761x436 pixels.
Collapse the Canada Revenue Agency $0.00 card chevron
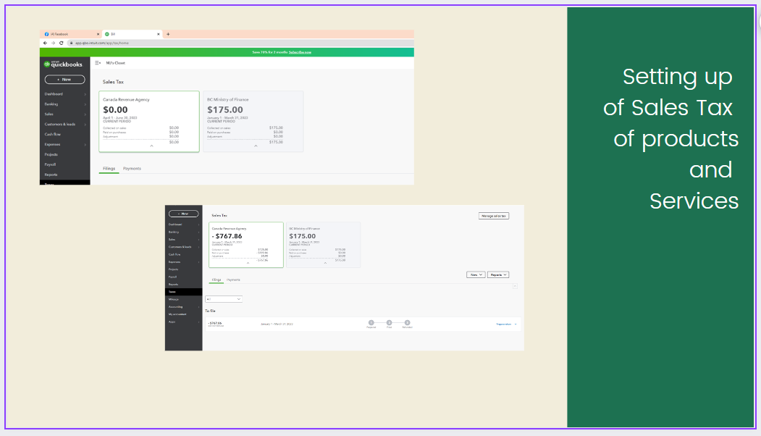tap(151, 146)
